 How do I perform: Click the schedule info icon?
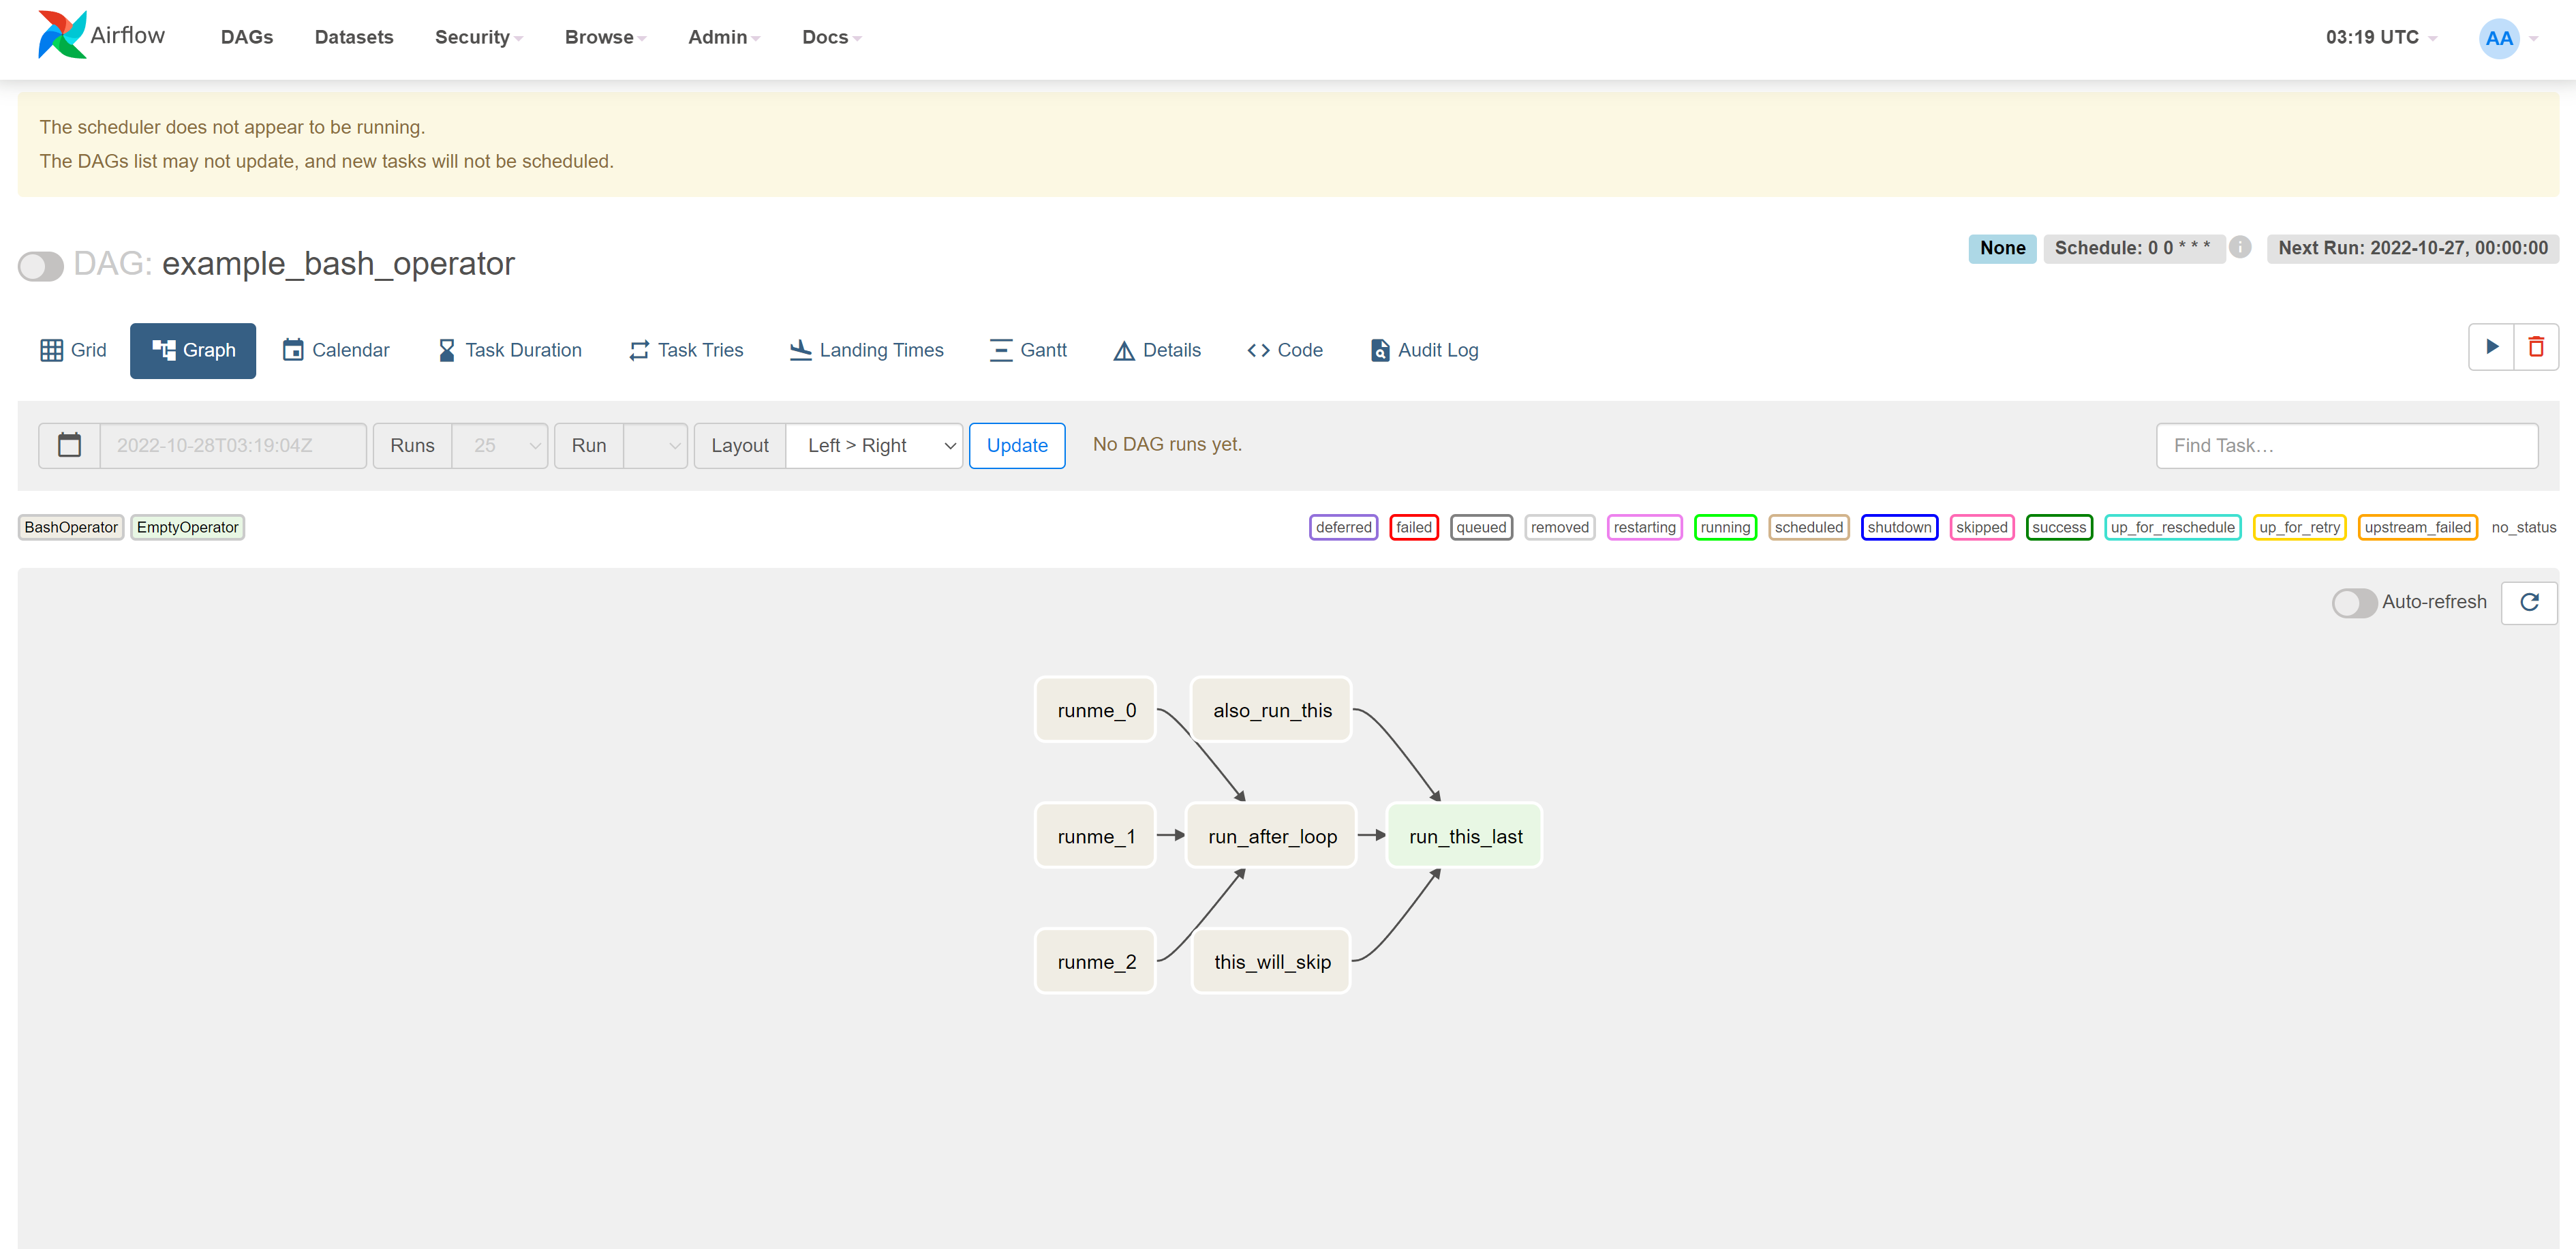pos(2240,247)
